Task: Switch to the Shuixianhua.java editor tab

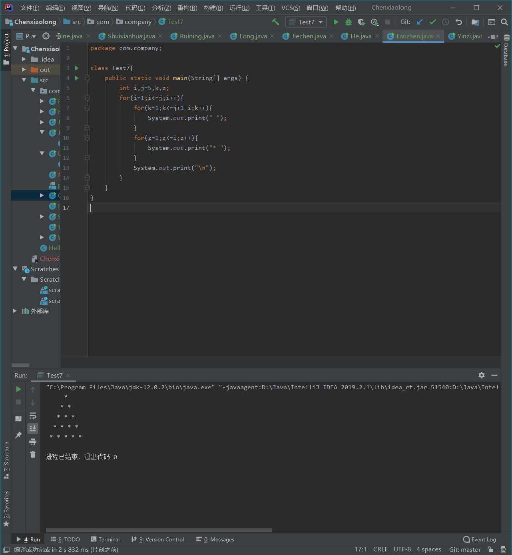Action: [131, 36]
